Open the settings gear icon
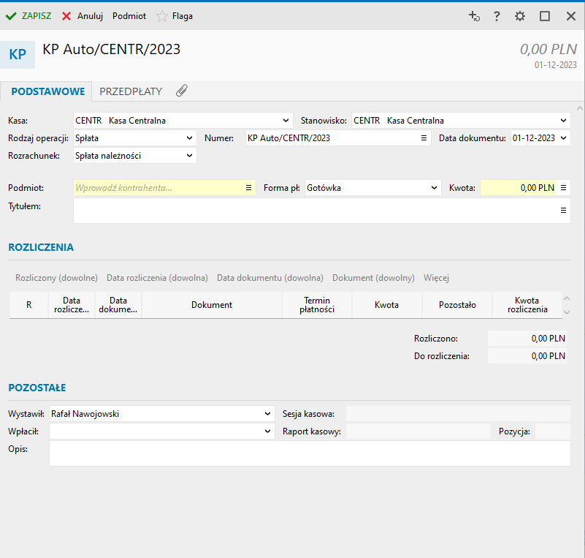This screenshot has height=558, width=585. pyautogui.click(x=520, y=16)
